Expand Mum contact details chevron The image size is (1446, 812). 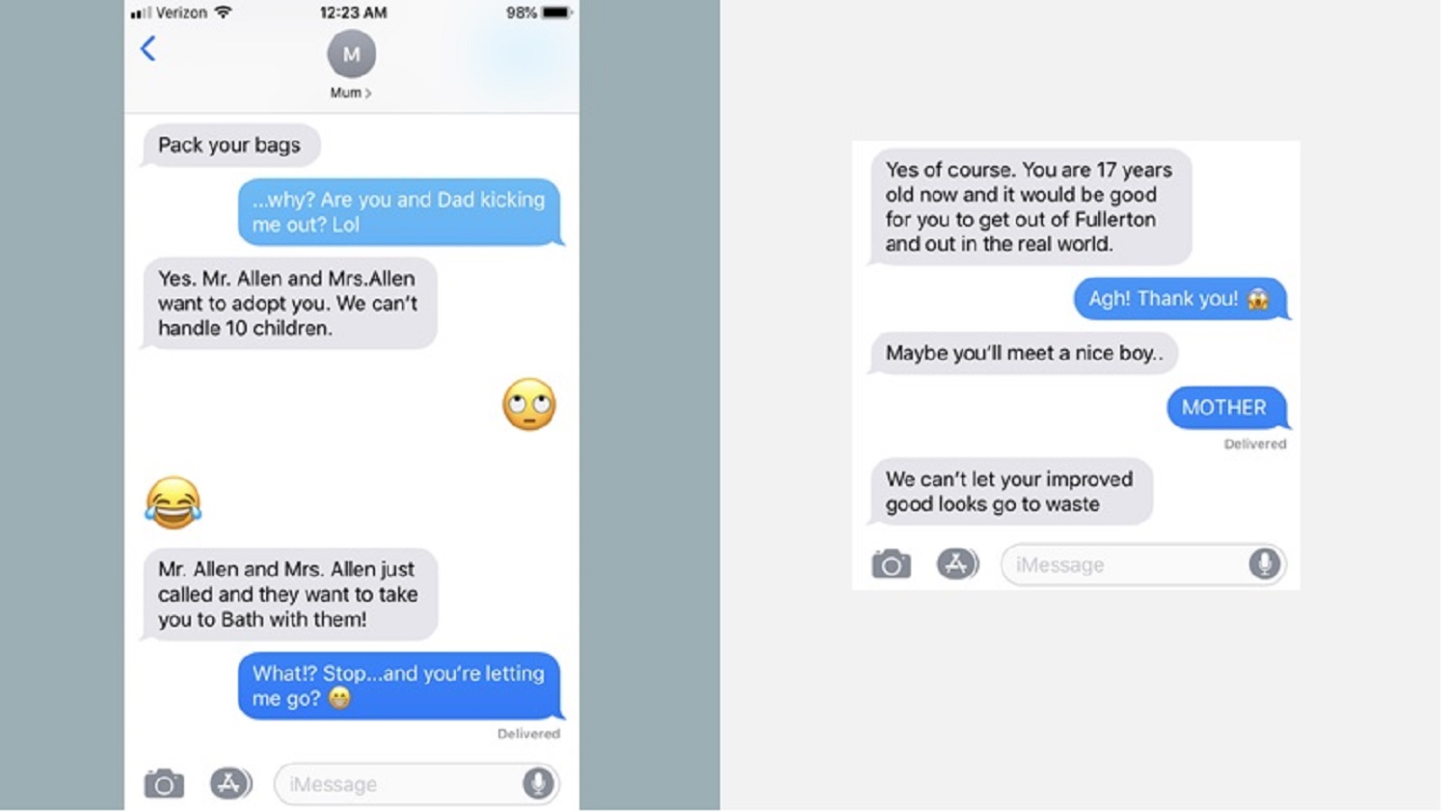pyautogui.click(x=368, y=94)
